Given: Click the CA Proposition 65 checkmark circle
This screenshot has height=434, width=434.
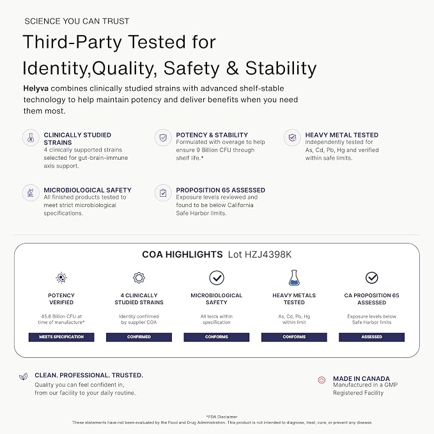Looking at the screenshot, I should pyautogui.click(x=372, y=277).
